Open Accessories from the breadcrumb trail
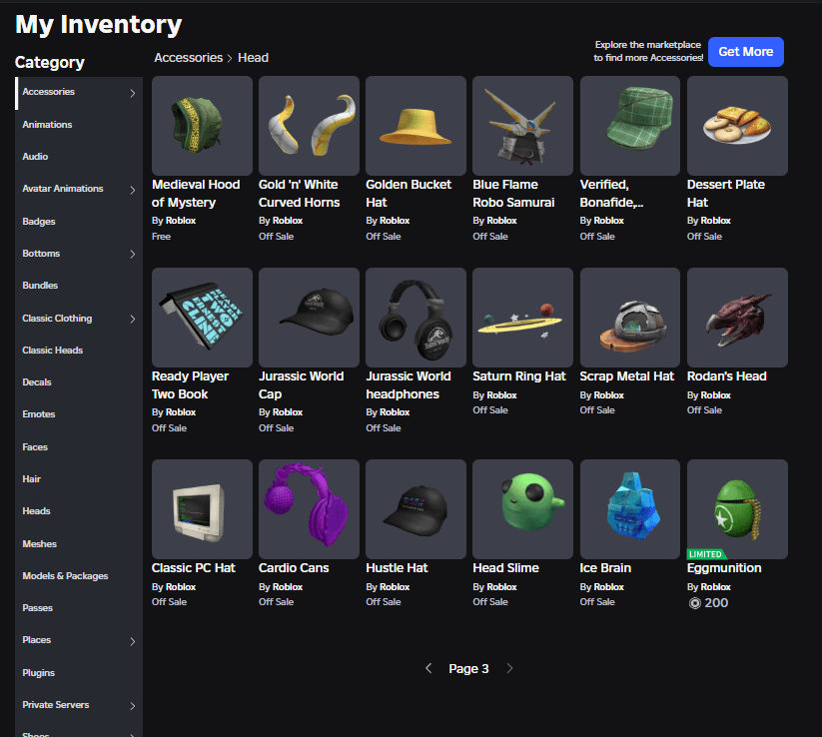 click(x=188, y=57)
